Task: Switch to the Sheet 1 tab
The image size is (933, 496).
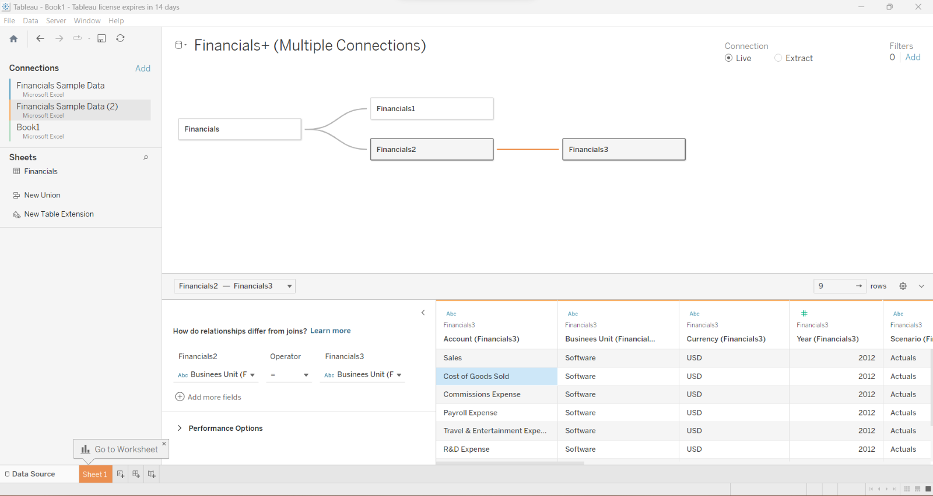Action: (94, 474)
